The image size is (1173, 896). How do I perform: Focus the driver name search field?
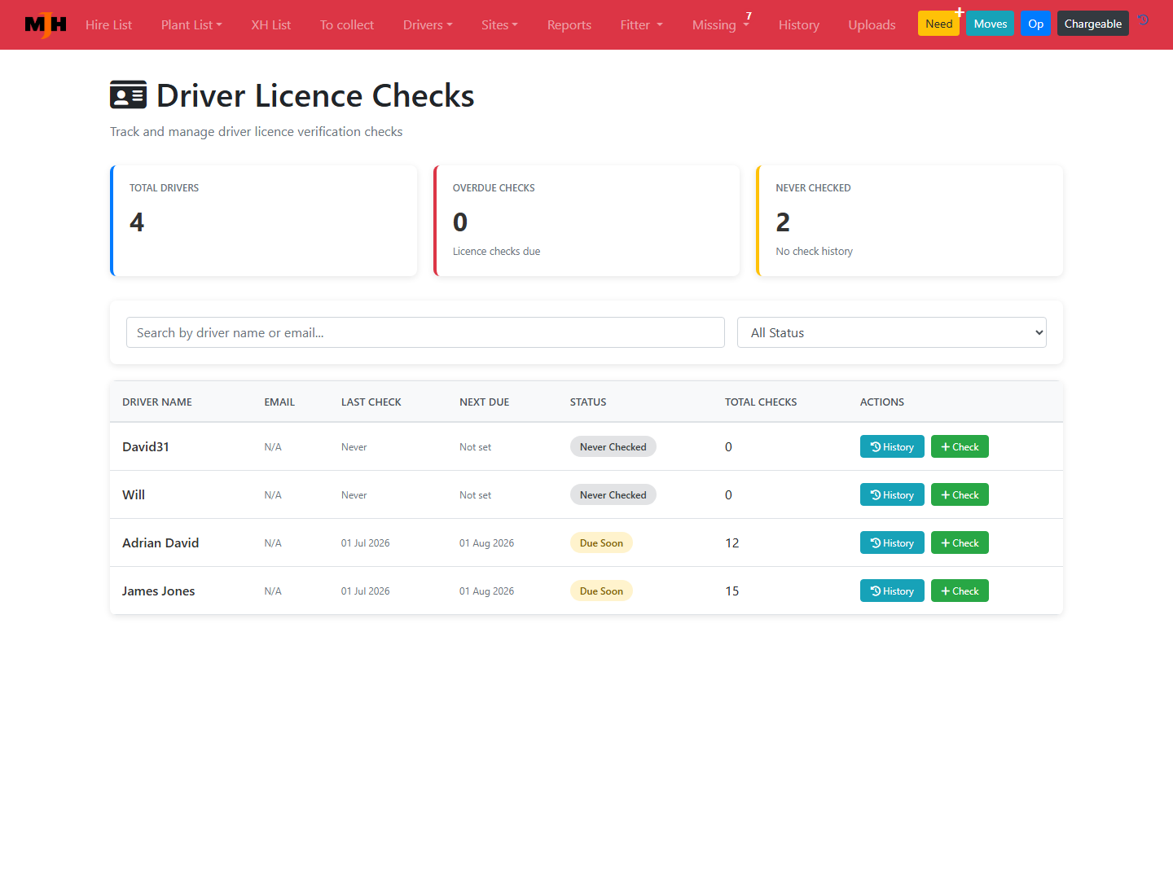click(425, 332)
